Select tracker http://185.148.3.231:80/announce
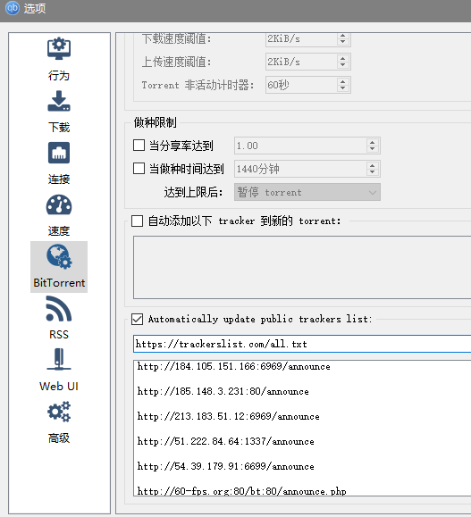The height and width of the screenshot is (517, 471). tap(223, 391)
